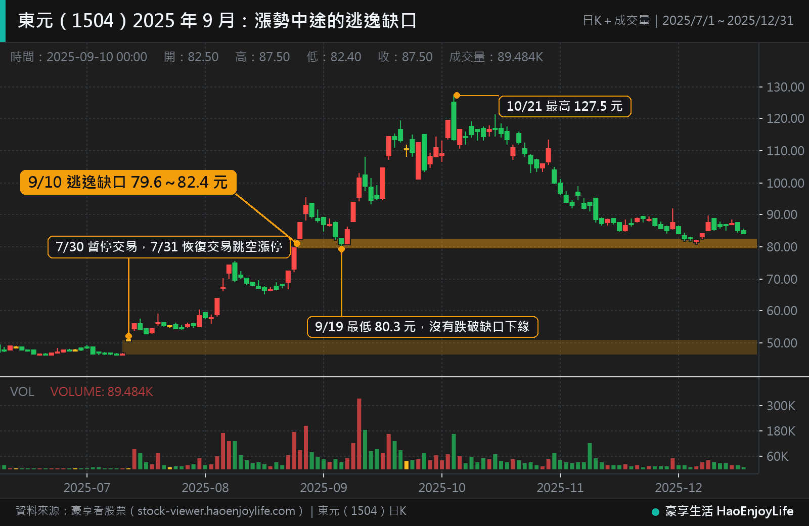Click the 10/21 最高 127.5 元 annotation label
The height and width of the screenshot is (526, 809).
565,106
